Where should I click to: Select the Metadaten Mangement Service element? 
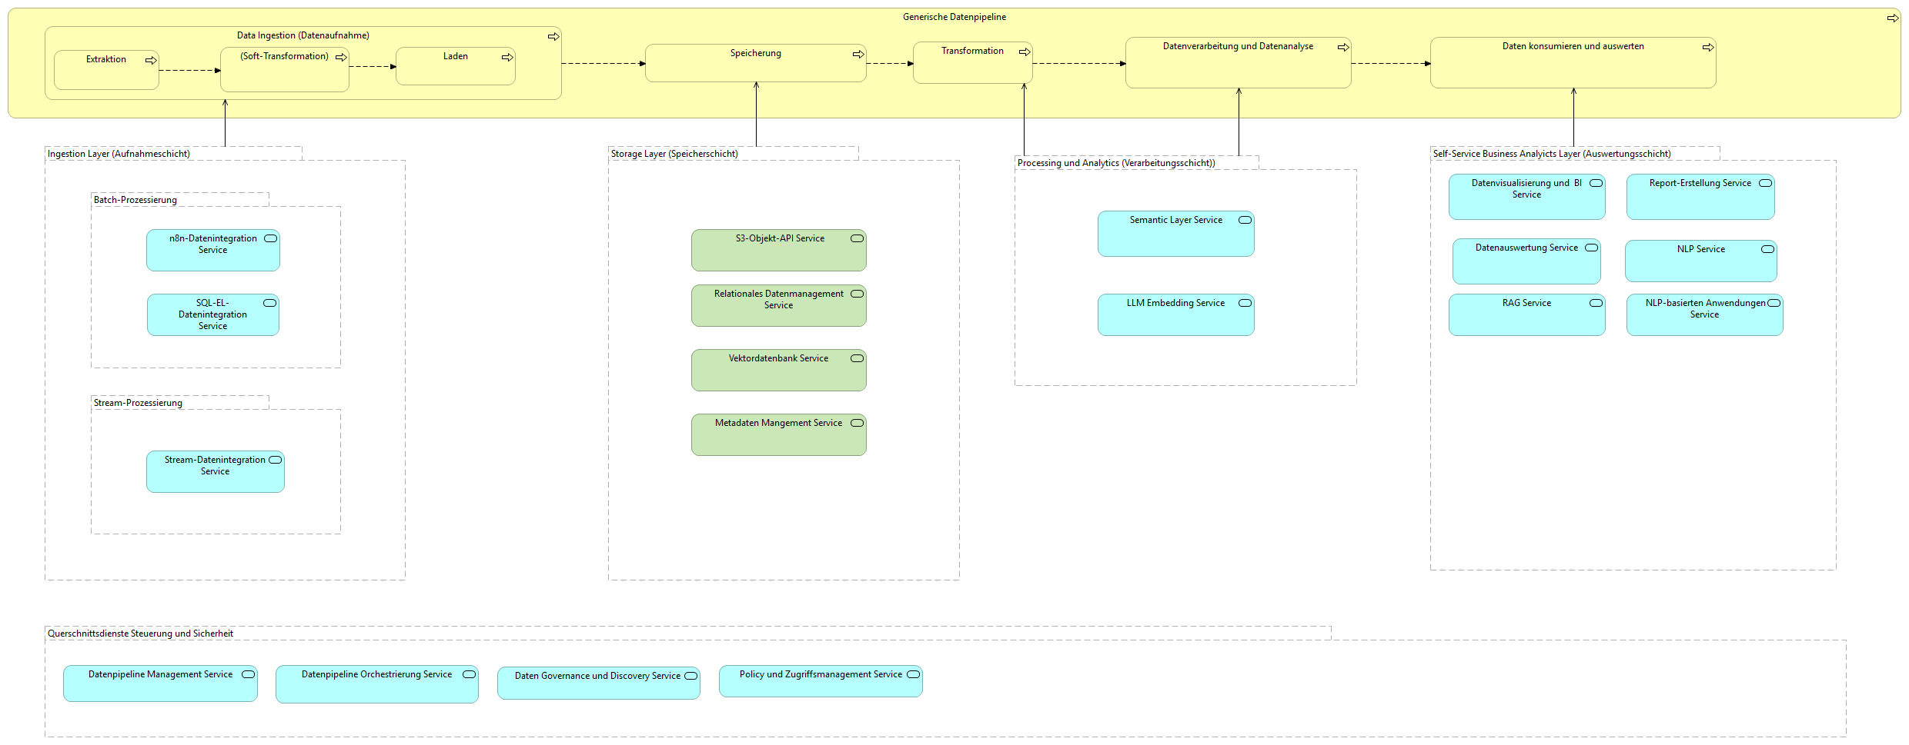pyautogui.click(x=778, y=434)
